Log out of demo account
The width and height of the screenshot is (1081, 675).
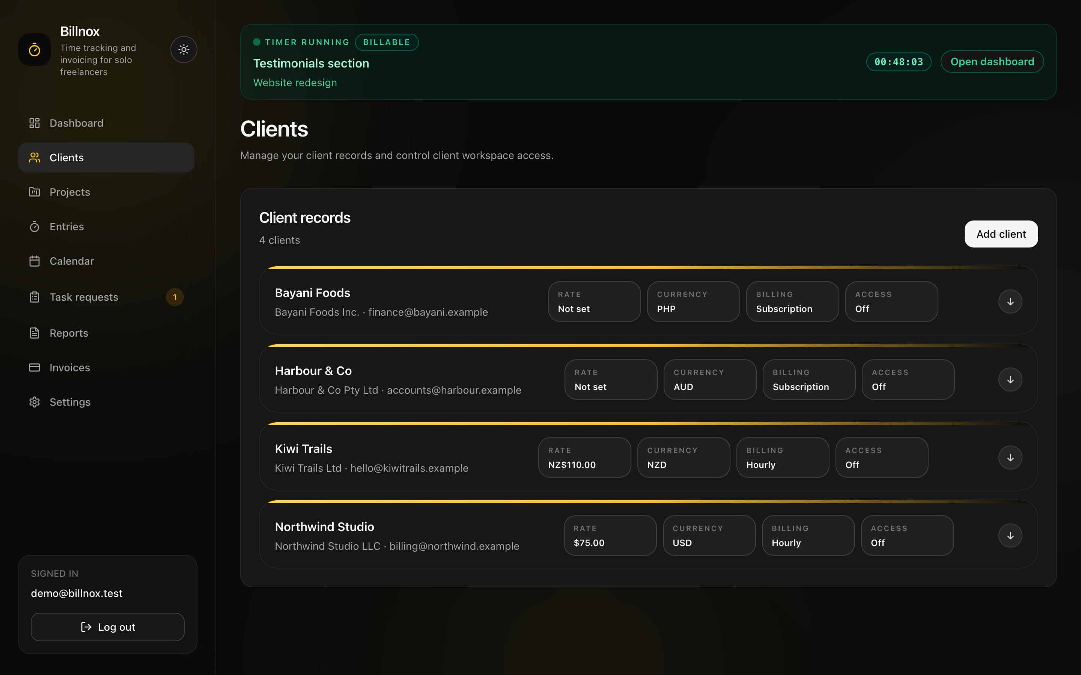pos(108,627)
